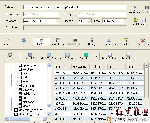Screen dimensions: 150x123
Task: Open the Database dropdown
Action: (x=57, y=21)
